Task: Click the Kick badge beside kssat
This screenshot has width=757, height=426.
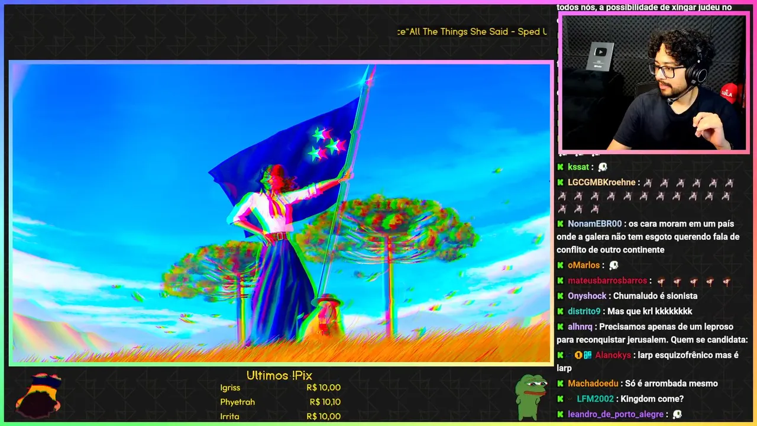Action: pyautogui.click(x=560, y=167)
